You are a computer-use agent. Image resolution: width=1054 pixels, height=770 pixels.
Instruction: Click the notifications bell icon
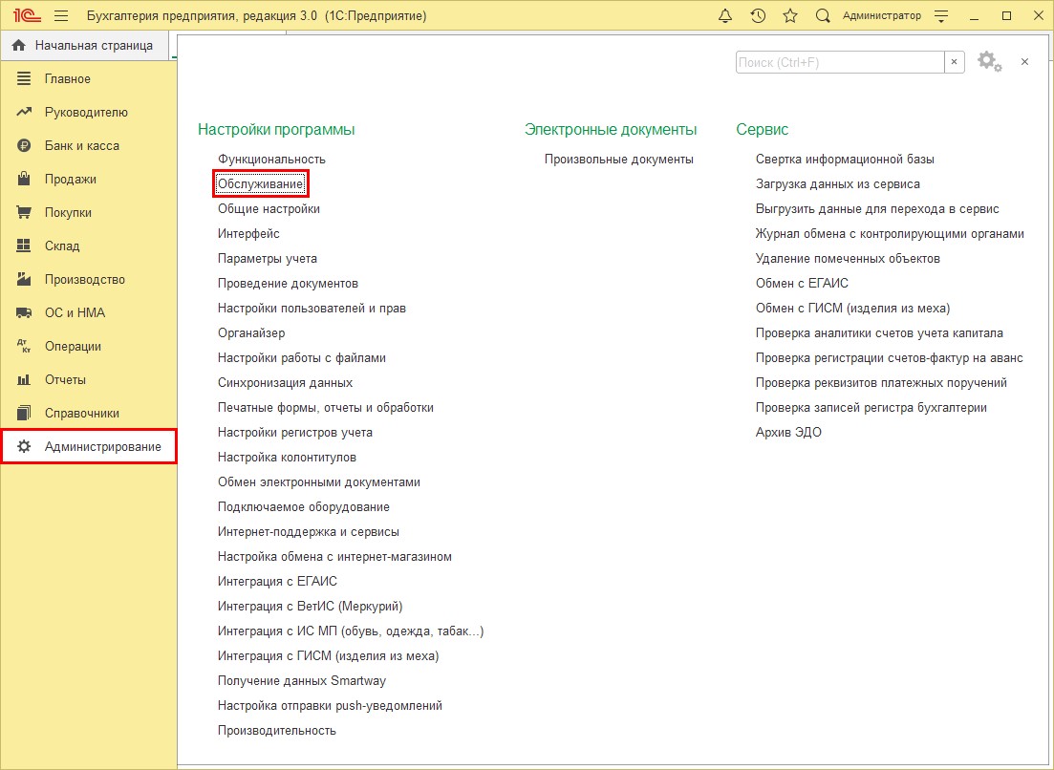pos(725,16)
